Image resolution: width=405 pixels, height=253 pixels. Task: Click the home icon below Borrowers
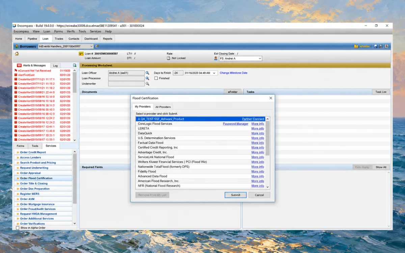(x=17, y=54)
